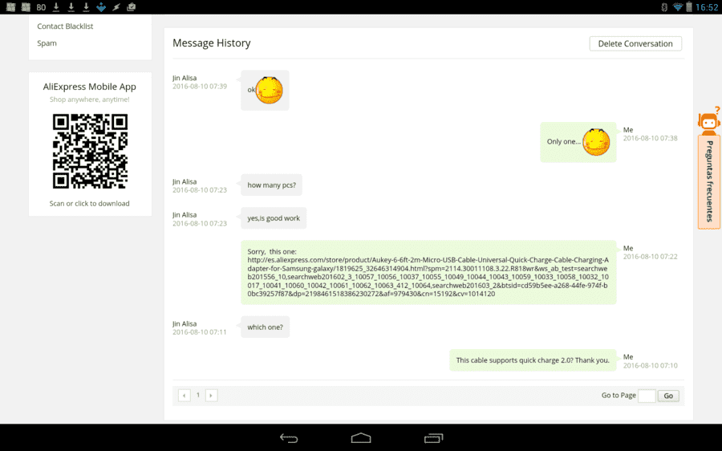The width and height of the screenshot is (722, 451).
Task: Tap the third download notification arrow
Action: 86,7
